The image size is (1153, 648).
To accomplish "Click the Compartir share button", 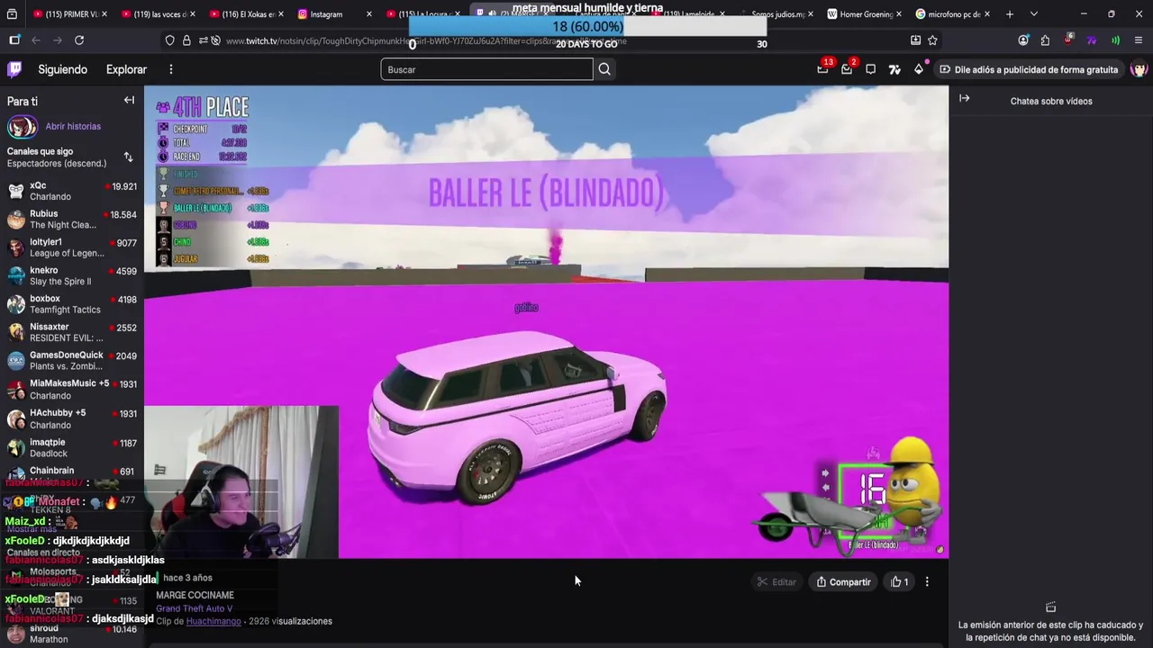I will pyautogui.click(x=843, y=582).
